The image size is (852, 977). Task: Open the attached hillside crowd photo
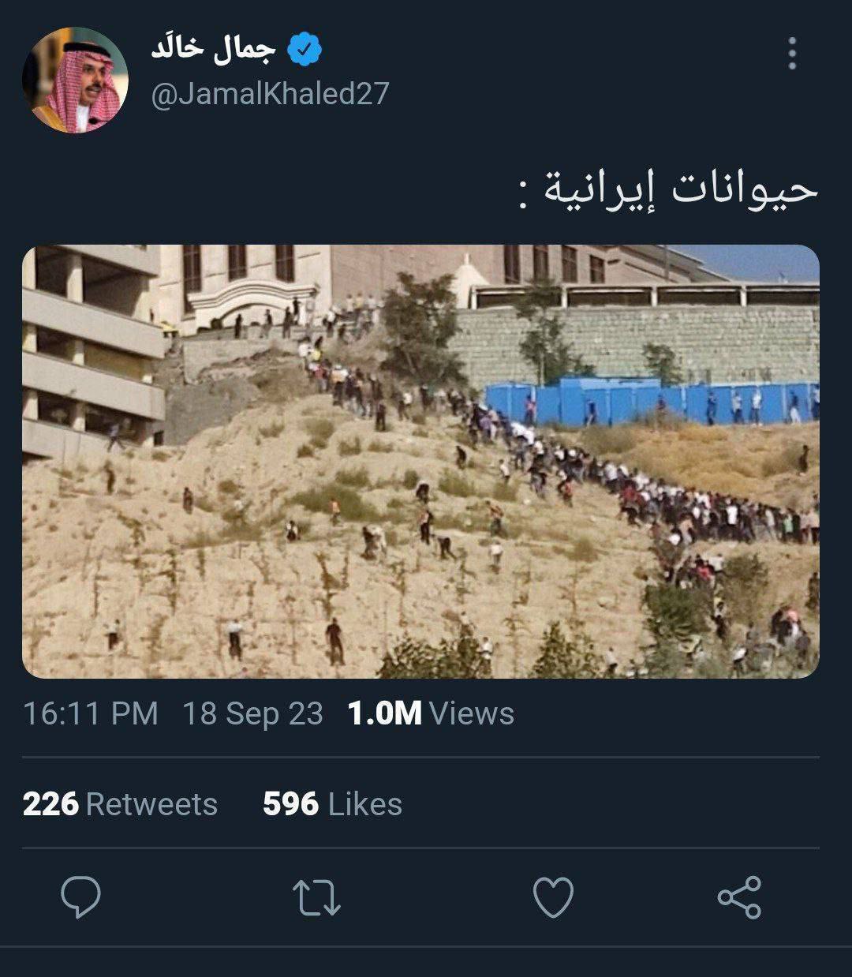(420, 462)
